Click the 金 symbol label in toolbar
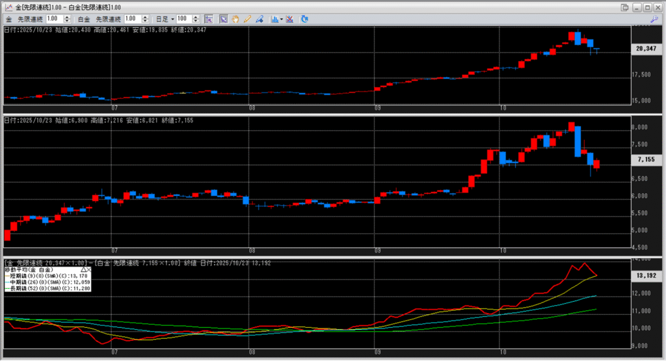 coord(8,20)
